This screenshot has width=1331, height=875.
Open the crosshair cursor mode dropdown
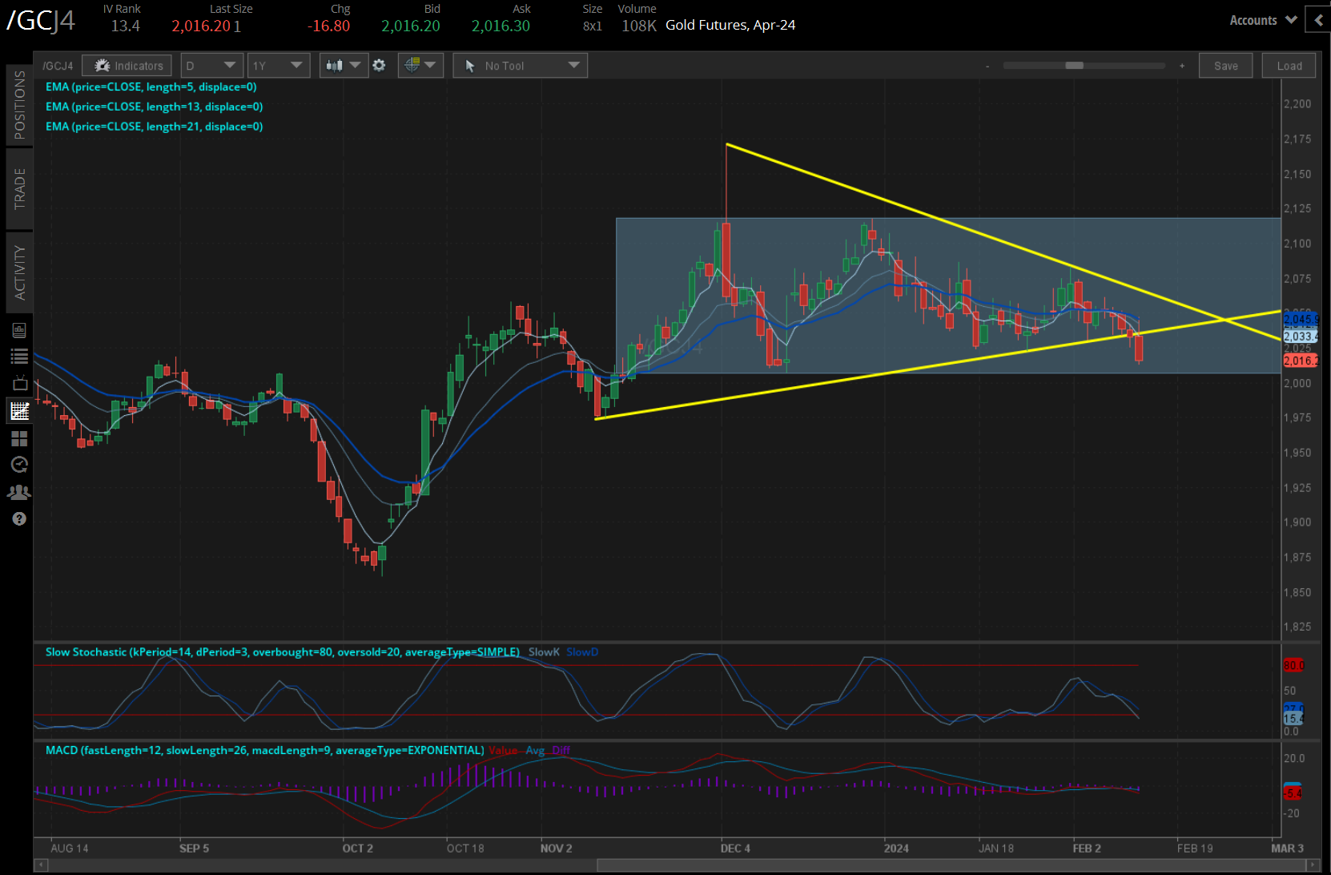coord(420,66)
